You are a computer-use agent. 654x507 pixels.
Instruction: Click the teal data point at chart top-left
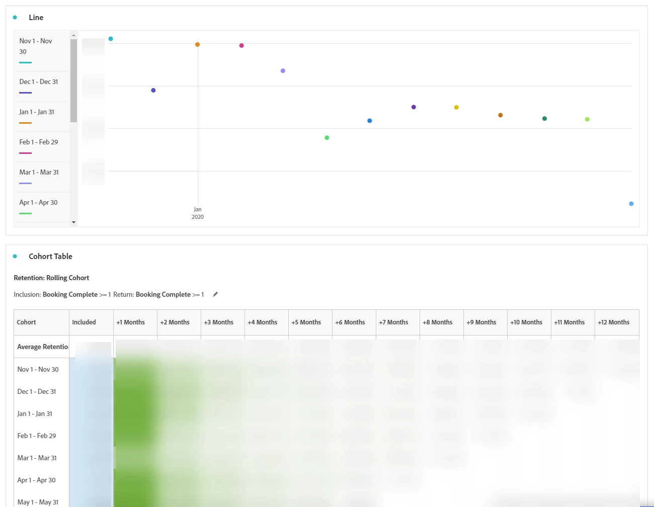coord(111,39)
